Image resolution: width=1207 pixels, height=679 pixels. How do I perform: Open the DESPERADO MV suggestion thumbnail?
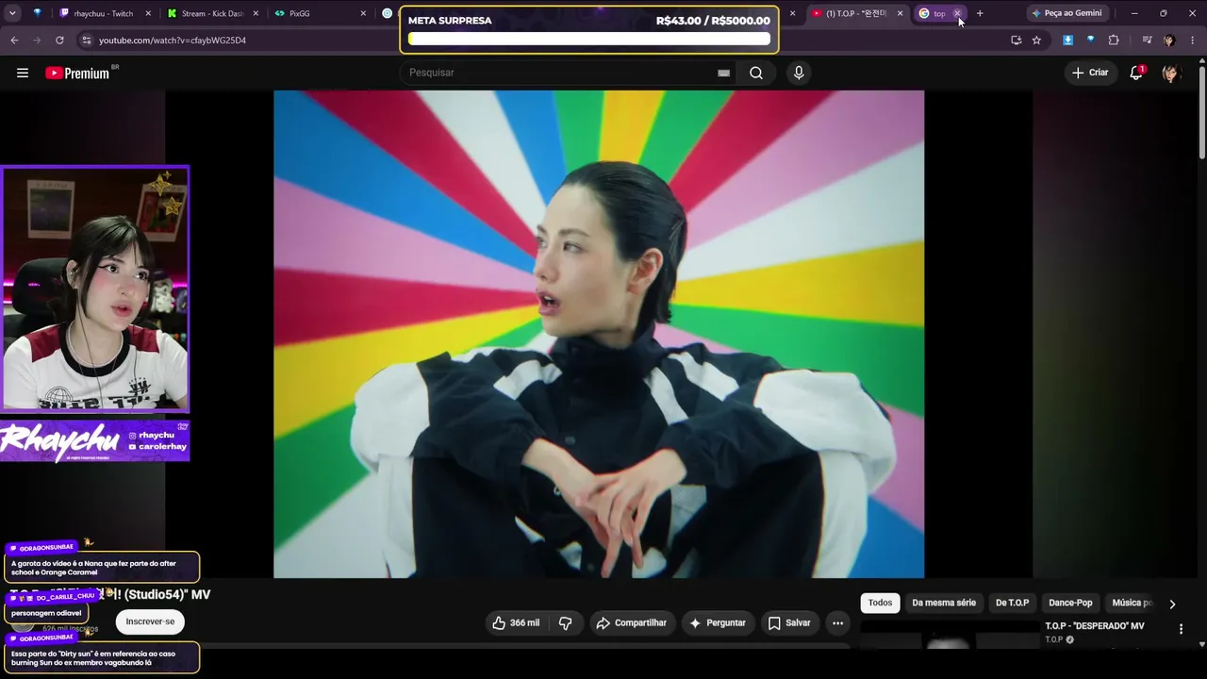pos(949,634)
